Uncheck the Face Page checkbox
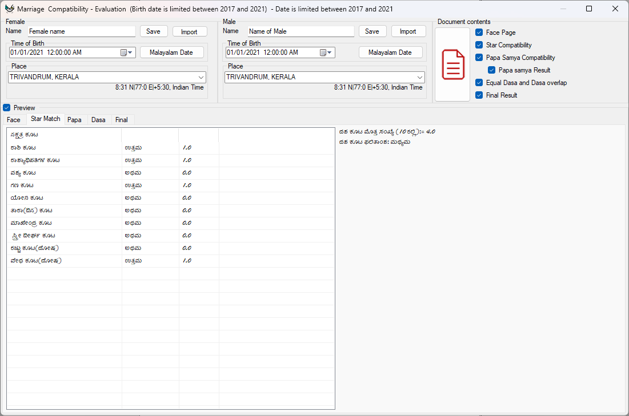The image size is (629, 416). (479, 33)
